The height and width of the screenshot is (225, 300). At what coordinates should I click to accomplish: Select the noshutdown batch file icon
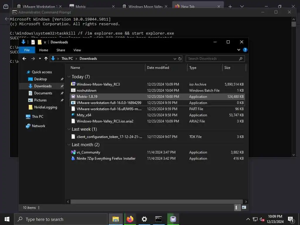click(x=73, y=90)
